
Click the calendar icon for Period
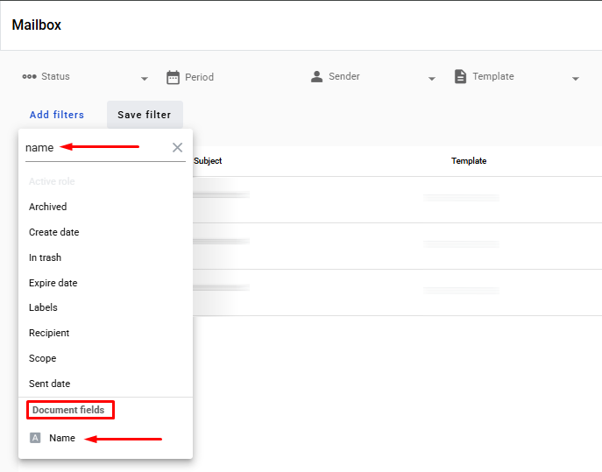tap(173, 77)
